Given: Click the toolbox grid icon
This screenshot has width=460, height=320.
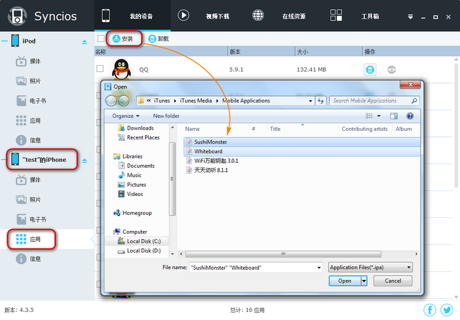Looking at the screenshot, I should (x=336, y=15).
